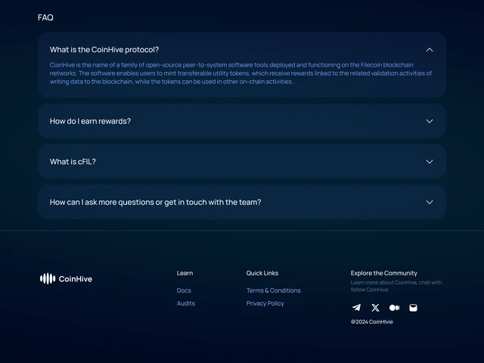Image resolution: width=484 pixels, height=363 pixels.
Task: Click the CoinHive waveform logo icon
Action: click(48, 278)
